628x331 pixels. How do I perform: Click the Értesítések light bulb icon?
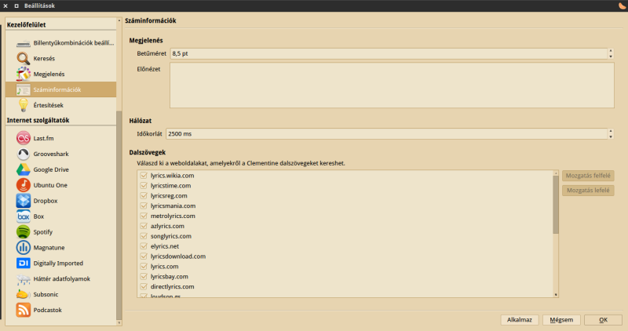click(x=24, y=105)
